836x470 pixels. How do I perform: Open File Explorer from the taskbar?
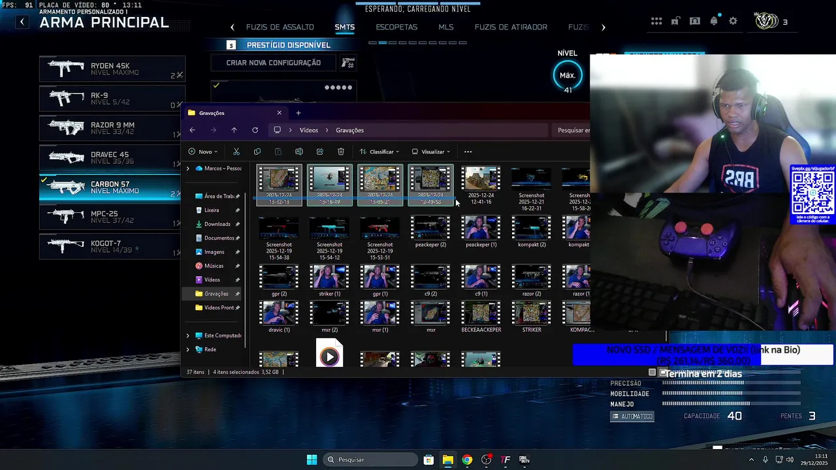(447, 460)
